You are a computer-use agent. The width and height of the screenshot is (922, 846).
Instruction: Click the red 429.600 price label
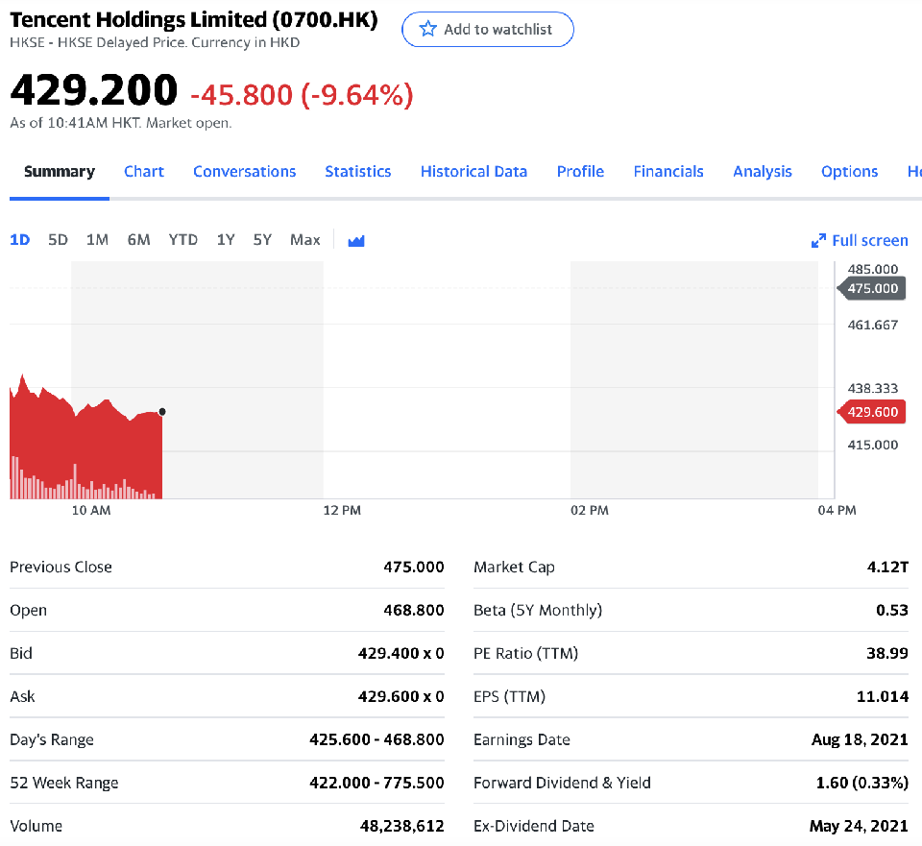(872, 412)
